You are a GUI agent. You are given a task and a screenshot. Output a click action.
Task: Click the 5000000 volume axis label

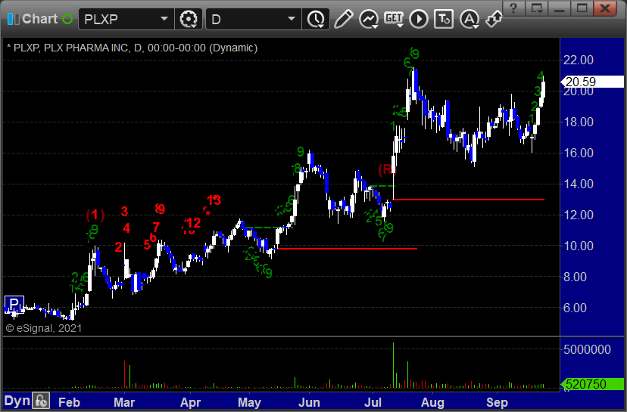pyautogui.click(x=587, y=350)
